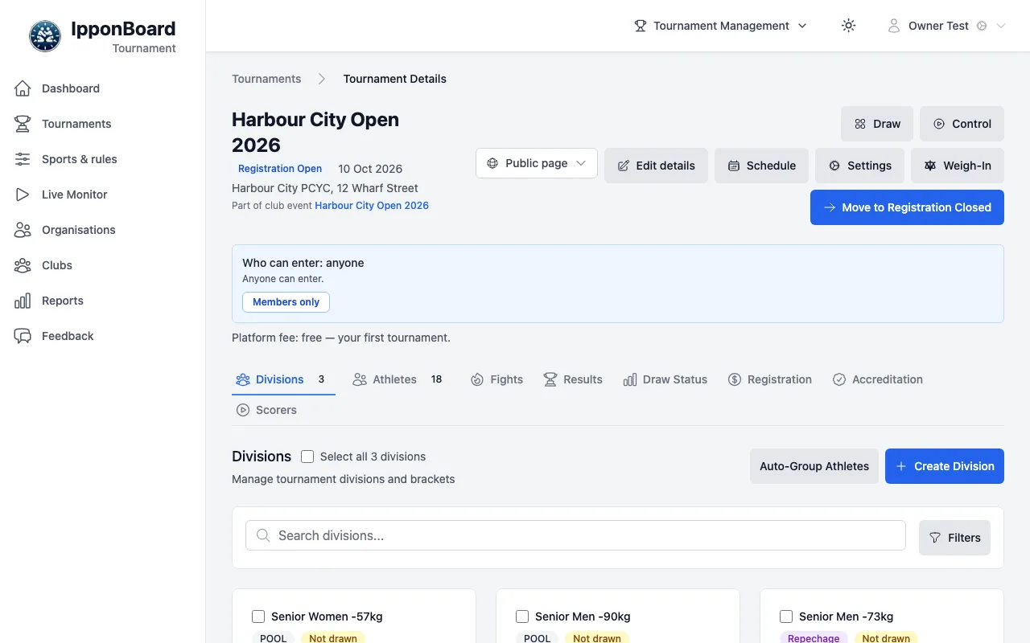
Task: Click the Reports bar chart icon
Action: coord(23,301)
